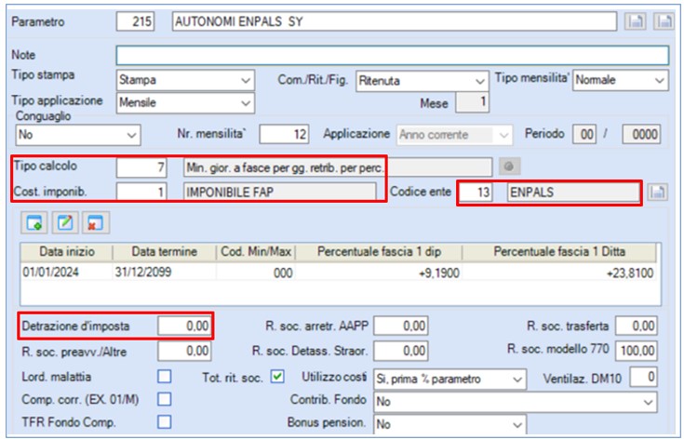Image resolution: width=684 pixels, height=439 pixels.
Task: Click the Data inizio column header
Action: coord(67,251)
